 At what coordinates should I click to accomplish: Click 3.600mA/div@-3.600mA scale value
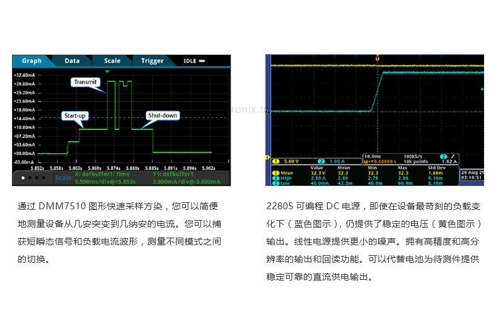click(187, 182)
